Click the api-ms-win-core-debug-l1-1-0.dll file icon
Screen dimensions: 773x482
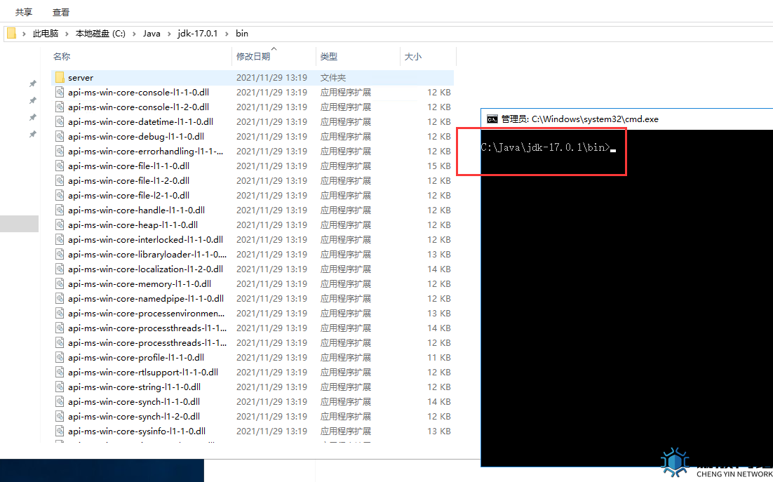point(60,137)
